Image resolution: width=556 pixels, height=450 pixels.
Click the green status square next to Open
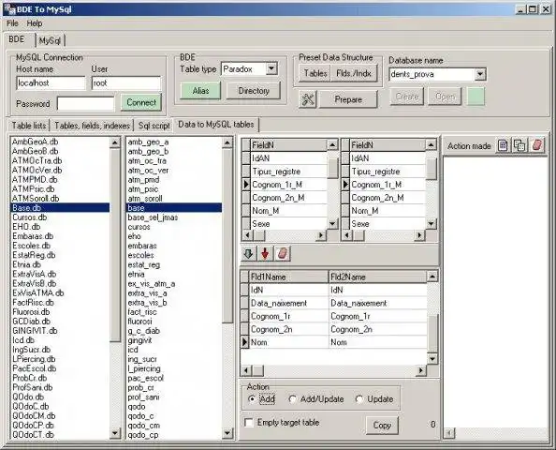[476, 97]
